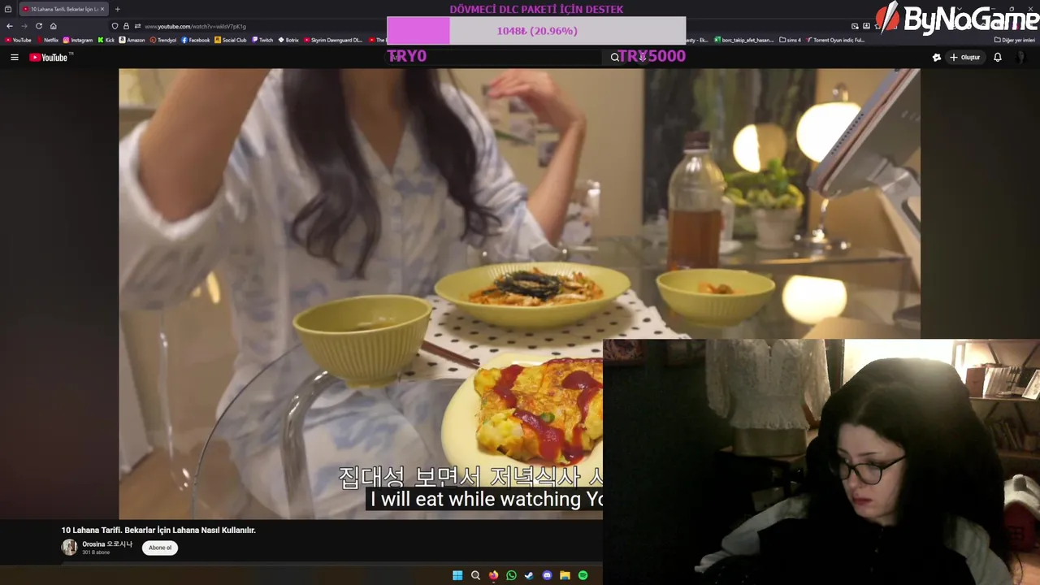The height and width of the screenshot is (585, 1040).
Task: Open the borc_takip_afet_hasan bookmark
Action: tap(744, 40)
